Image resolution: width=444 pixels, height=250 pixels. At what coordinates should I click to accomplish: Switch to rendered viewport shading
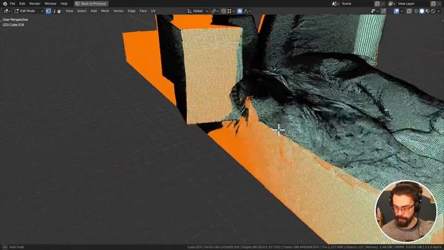tap(432, 11)
